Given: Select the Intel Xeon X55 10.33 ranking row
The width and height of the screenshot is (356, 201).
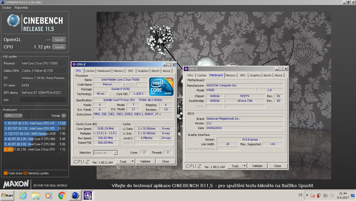Looking at the screenshot, I should (35, 129).
